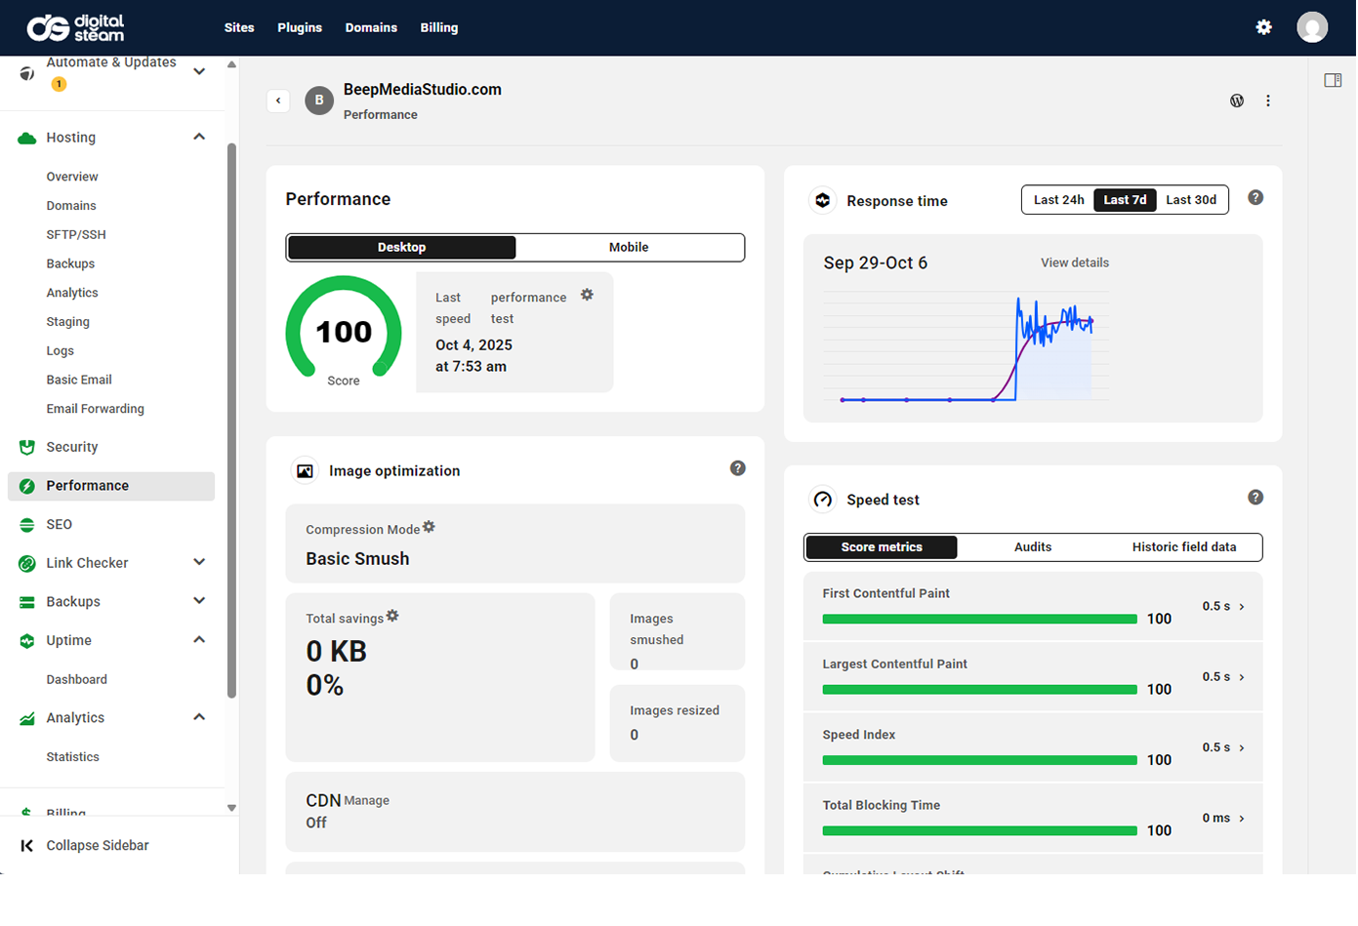Image resolution: width=1358 pixels, height=926 pixels.
Task: Expand the Link Checker sidebar section
Action: (x=199, y=563)
